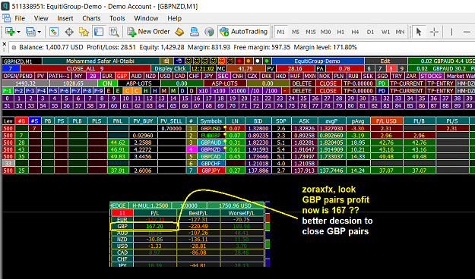Open the Profiles toolbar icon
475x279 pixels.
click(x=30, y=32)
